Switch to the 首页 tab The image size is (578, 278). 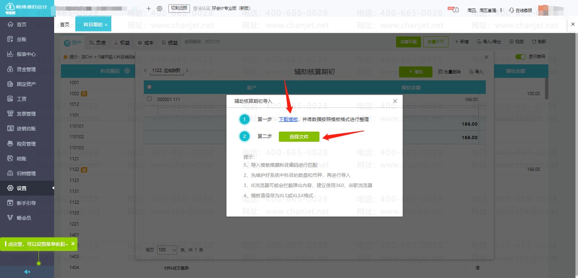[64, 25]
